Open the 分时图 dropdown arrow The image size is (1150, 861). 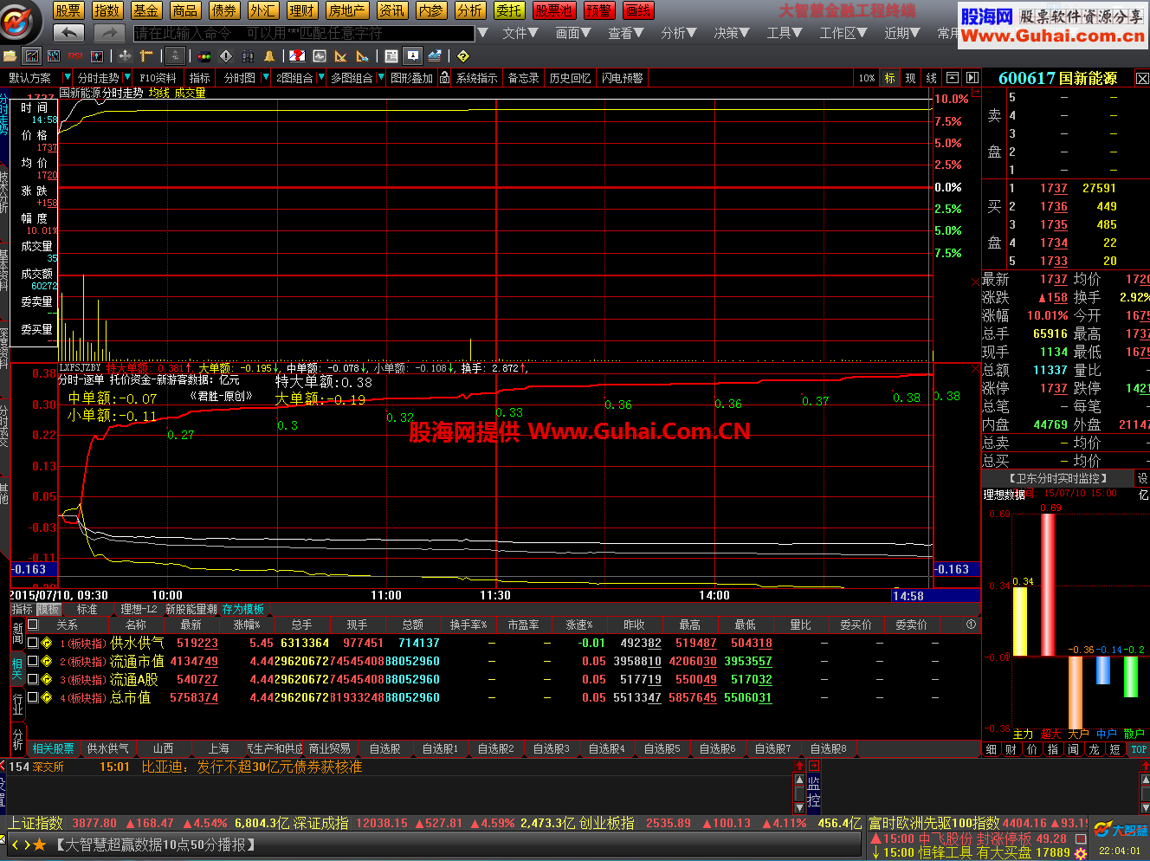265,78
